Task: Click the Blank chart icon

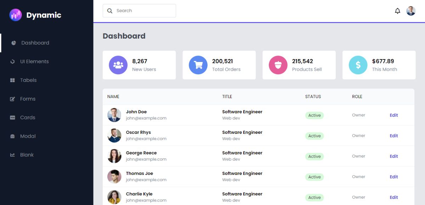Action: 13,155
